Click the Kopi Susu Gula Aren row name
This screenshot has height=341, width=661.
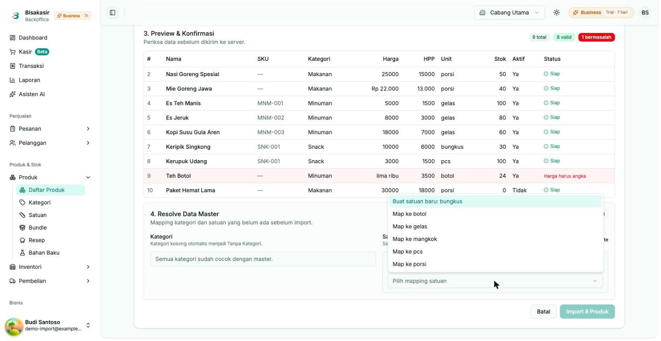click(x=193, y=133)
